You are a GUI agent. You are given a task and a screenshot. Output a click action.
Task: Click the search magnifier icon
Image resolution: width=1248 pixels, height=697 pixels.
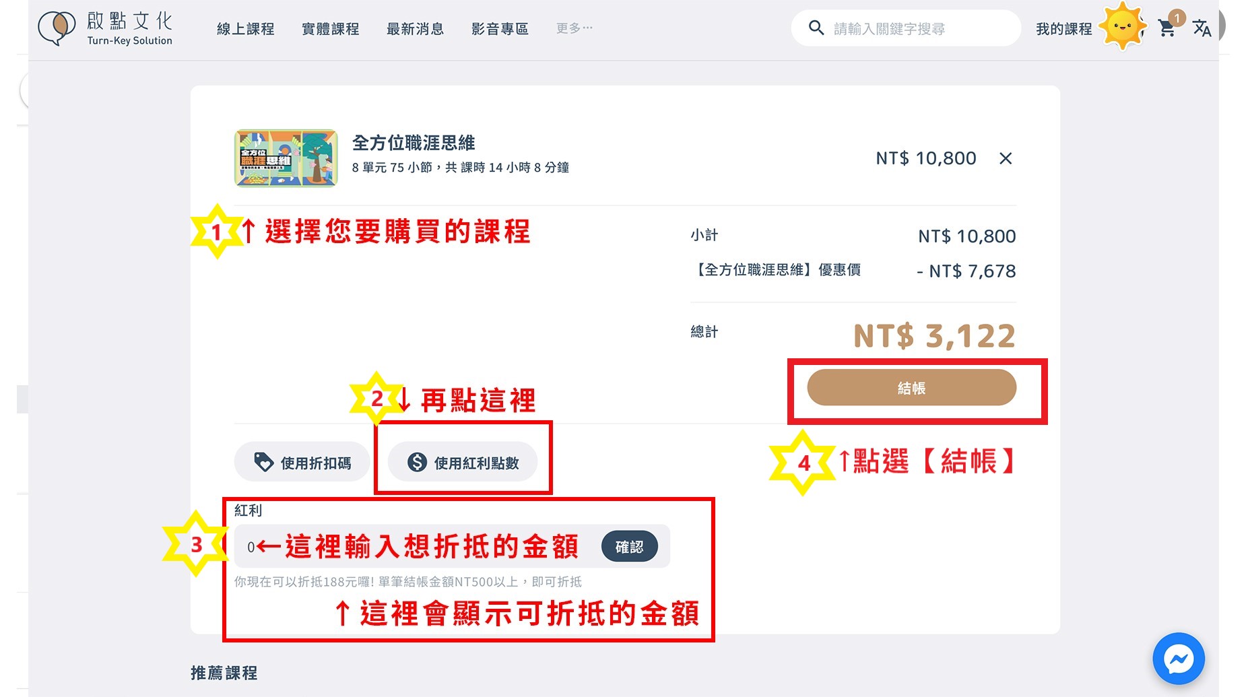pyautogui.click(x=816, y=28)
